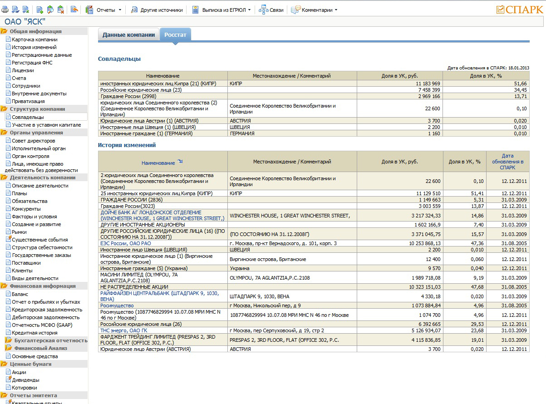
Task: Expand the Выписка из ЕГРЮЛ dropdown
Action: [249, 10]
